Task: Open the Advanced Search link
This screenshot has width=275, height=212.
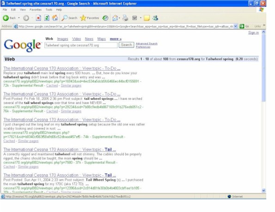Action: click(x=147, y=43)
